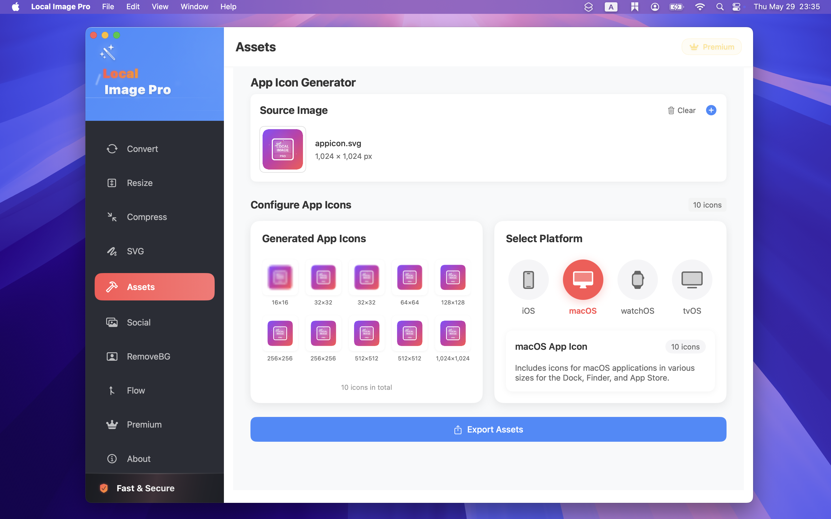
Task: Clear the source image
Action: (x=682, y=110)
